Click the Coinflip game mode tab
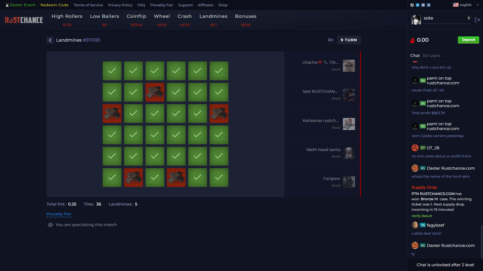 (136, 16)
